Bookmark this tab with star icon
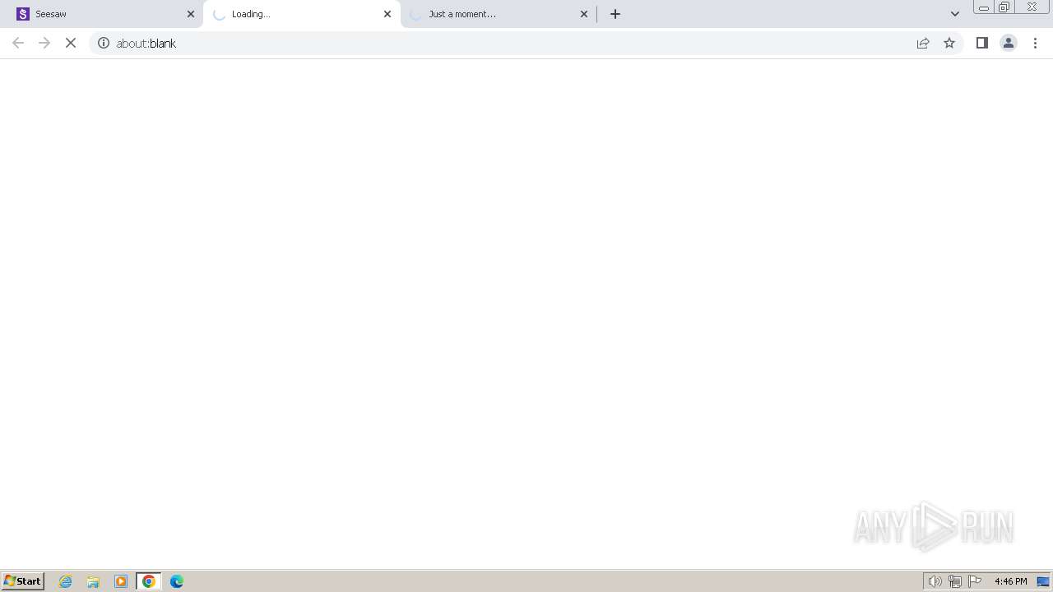 (x=949, y=43)
